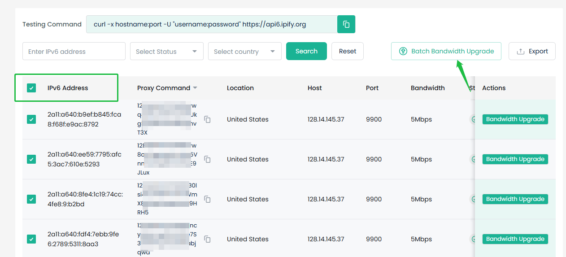566x257 pixels.
Task: Click the Port column header
Action: (372, 88)
